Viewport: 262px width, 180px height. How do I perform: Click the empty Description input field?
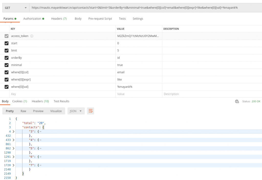[x=212, y=94]
